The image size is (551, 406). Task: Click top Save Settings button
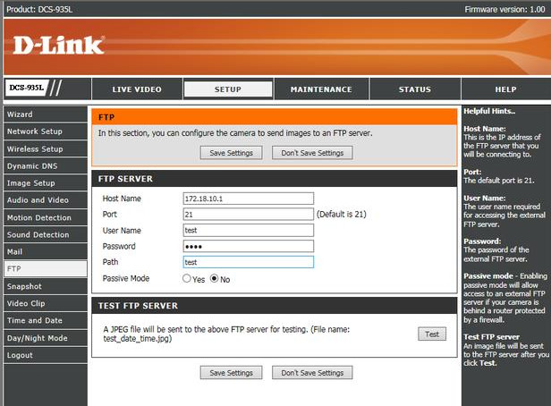(231, 153)
